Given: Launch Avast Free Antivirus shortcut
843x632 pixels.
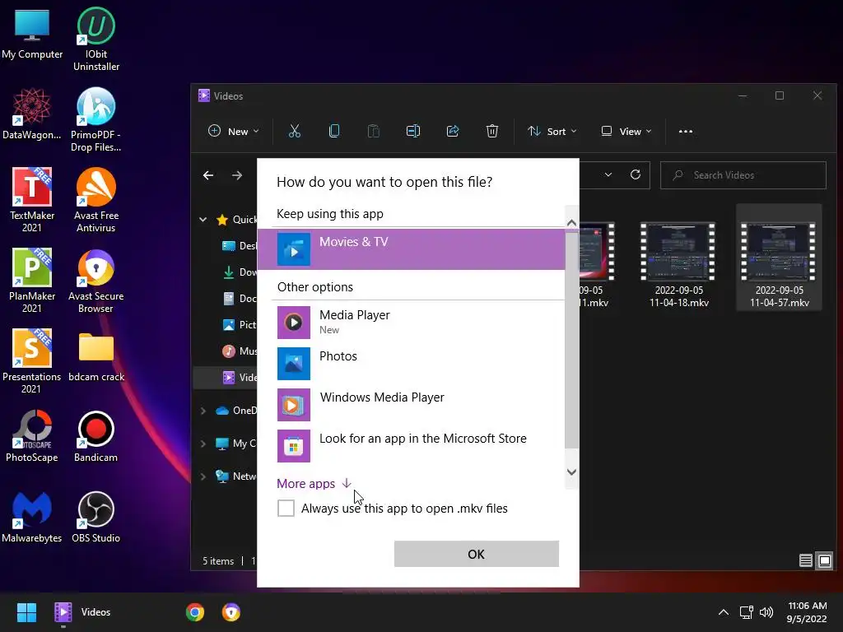Looking at the screenshot, I should (x=96, y=200).
